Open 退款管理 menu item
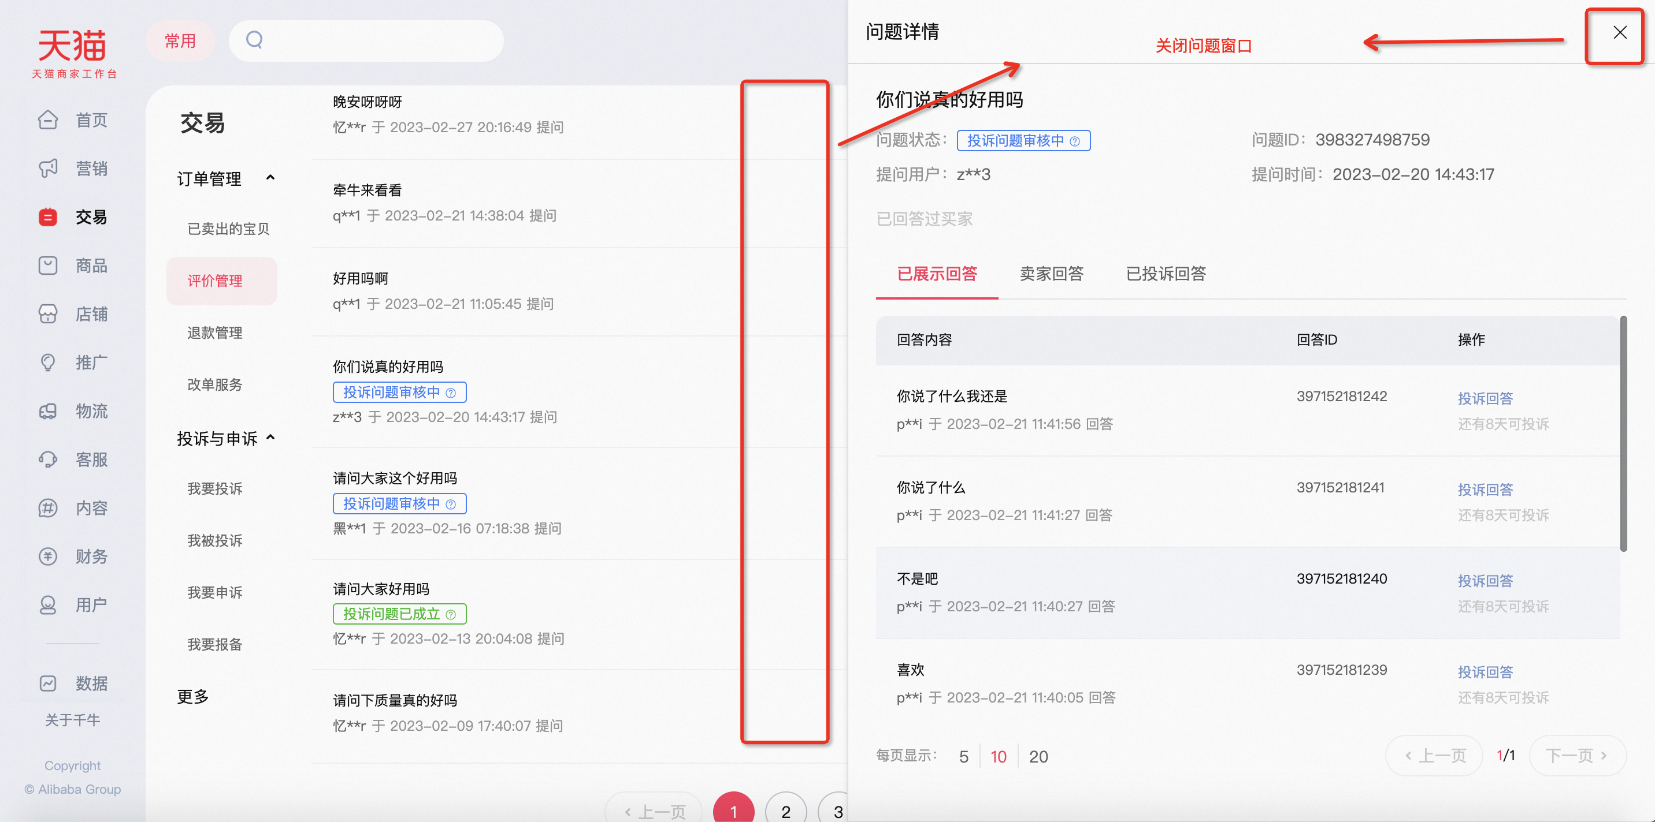 click(x=214, y=333)
